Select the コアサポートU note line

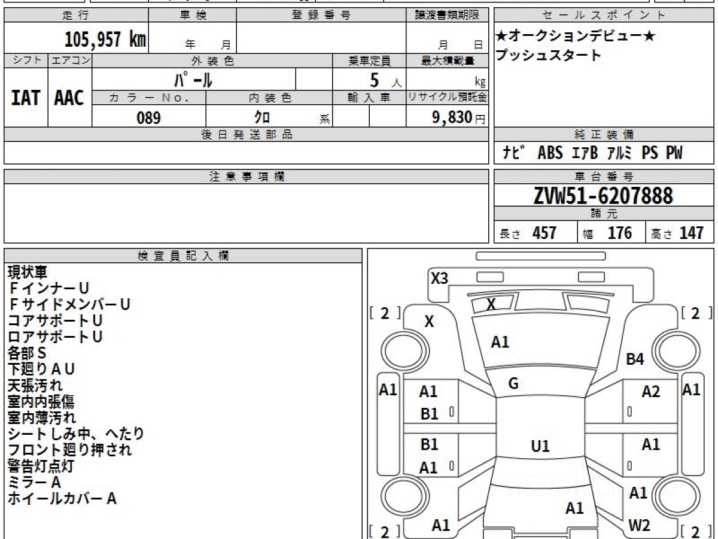click(x=55, y=320)
